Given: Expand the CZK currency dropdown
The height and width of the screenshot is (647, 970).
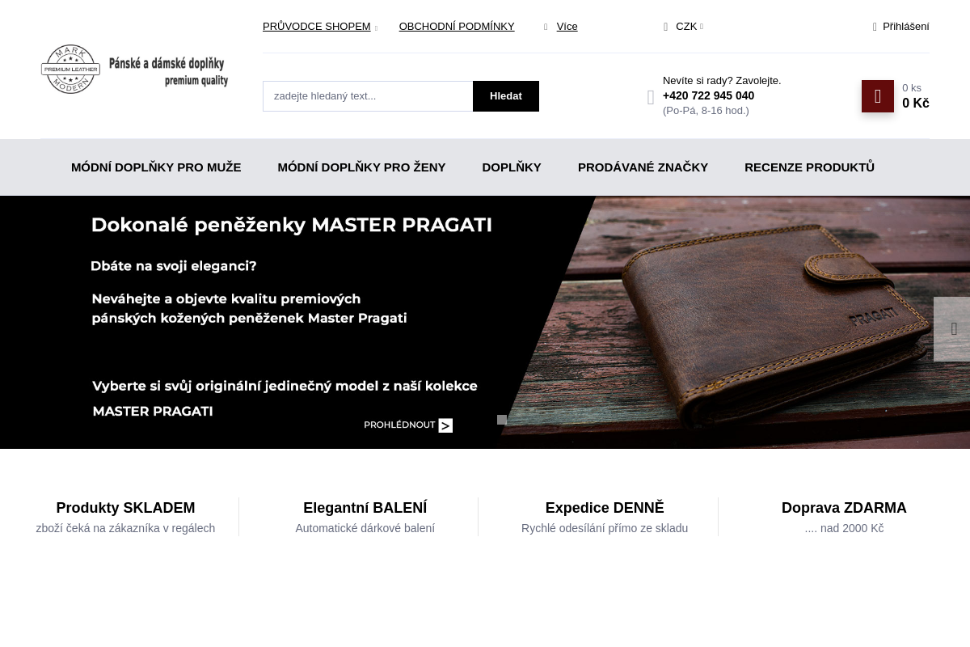Looking at the screenshot, I should 684,27.
